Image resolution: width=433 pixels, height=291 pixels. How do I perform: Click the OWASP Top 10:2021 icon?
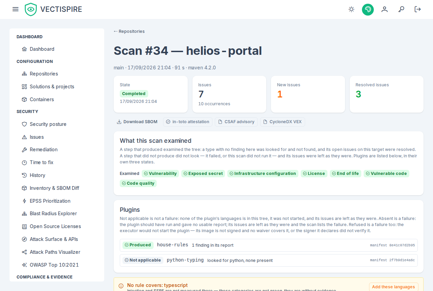pos(24,265)
